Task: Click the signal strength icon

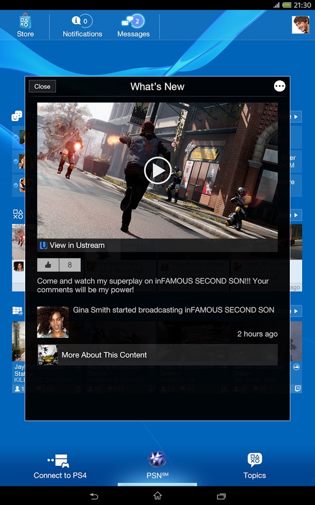Action: click(276, 5)
